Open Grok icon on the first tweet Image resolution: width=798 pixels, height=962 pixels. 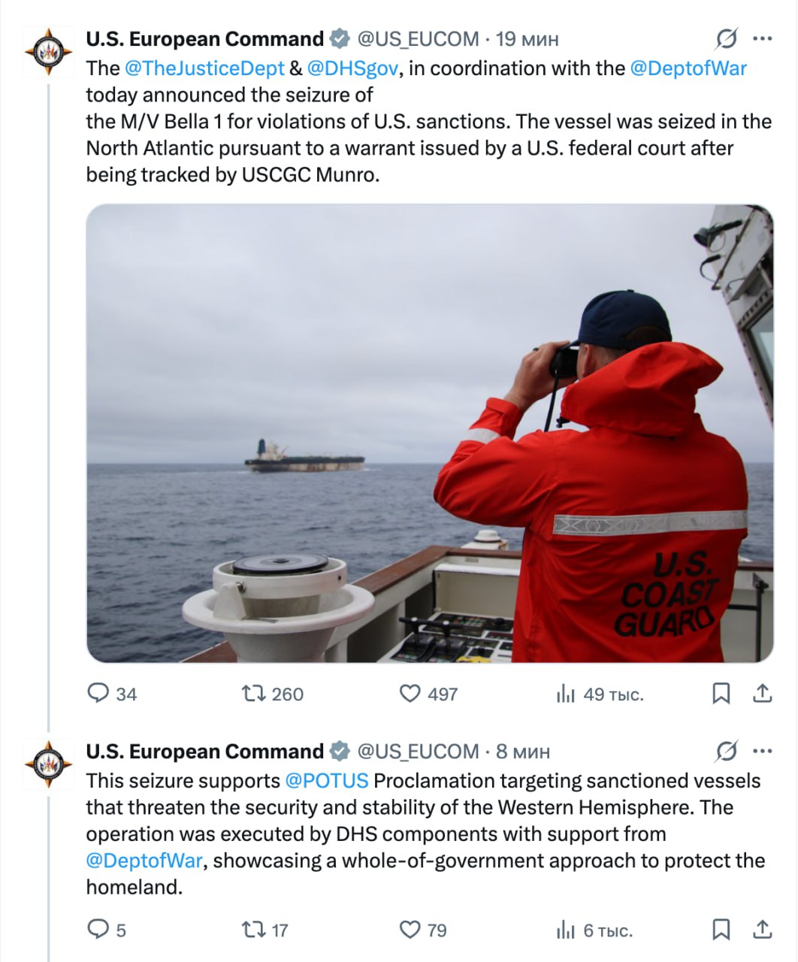coord(726,38)
